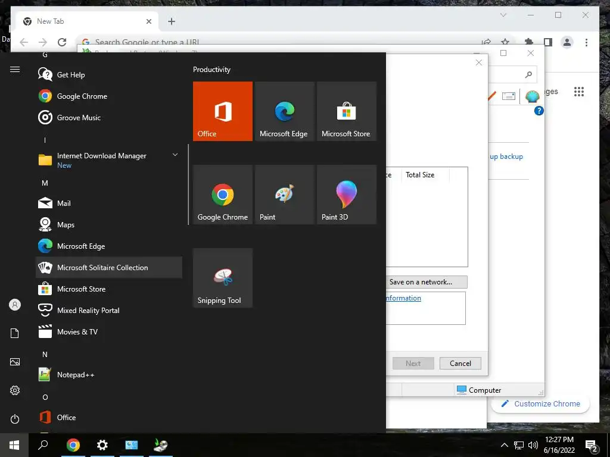
Task: Toggle Chrome side panel
Action: [548, 42]
